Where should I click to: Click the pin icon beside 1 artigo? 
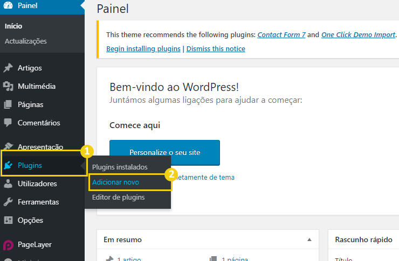[109, 259]
